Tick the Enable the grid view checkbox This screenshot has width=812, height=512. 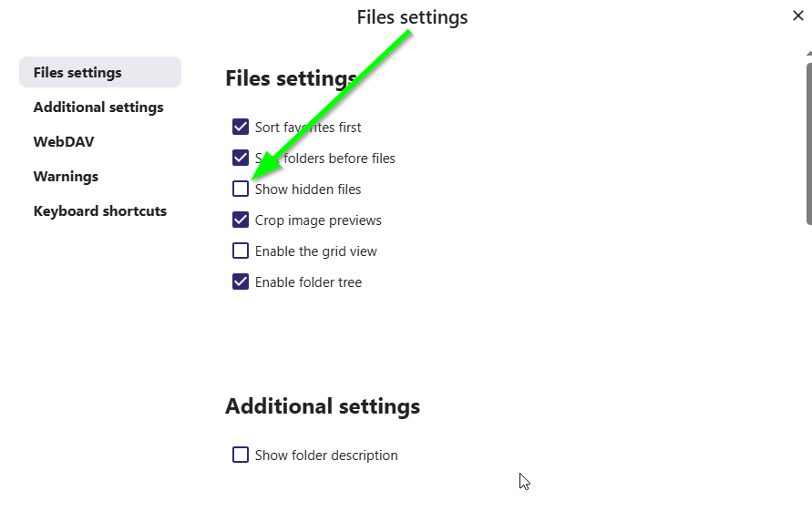click(x=241, y=251)
